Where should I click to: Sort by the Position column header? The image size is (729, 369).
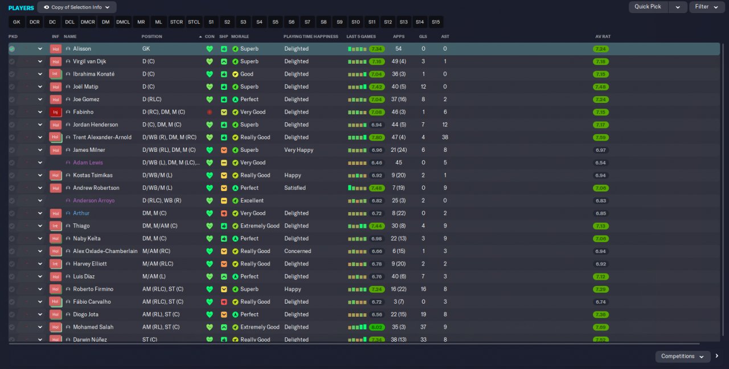152,36
